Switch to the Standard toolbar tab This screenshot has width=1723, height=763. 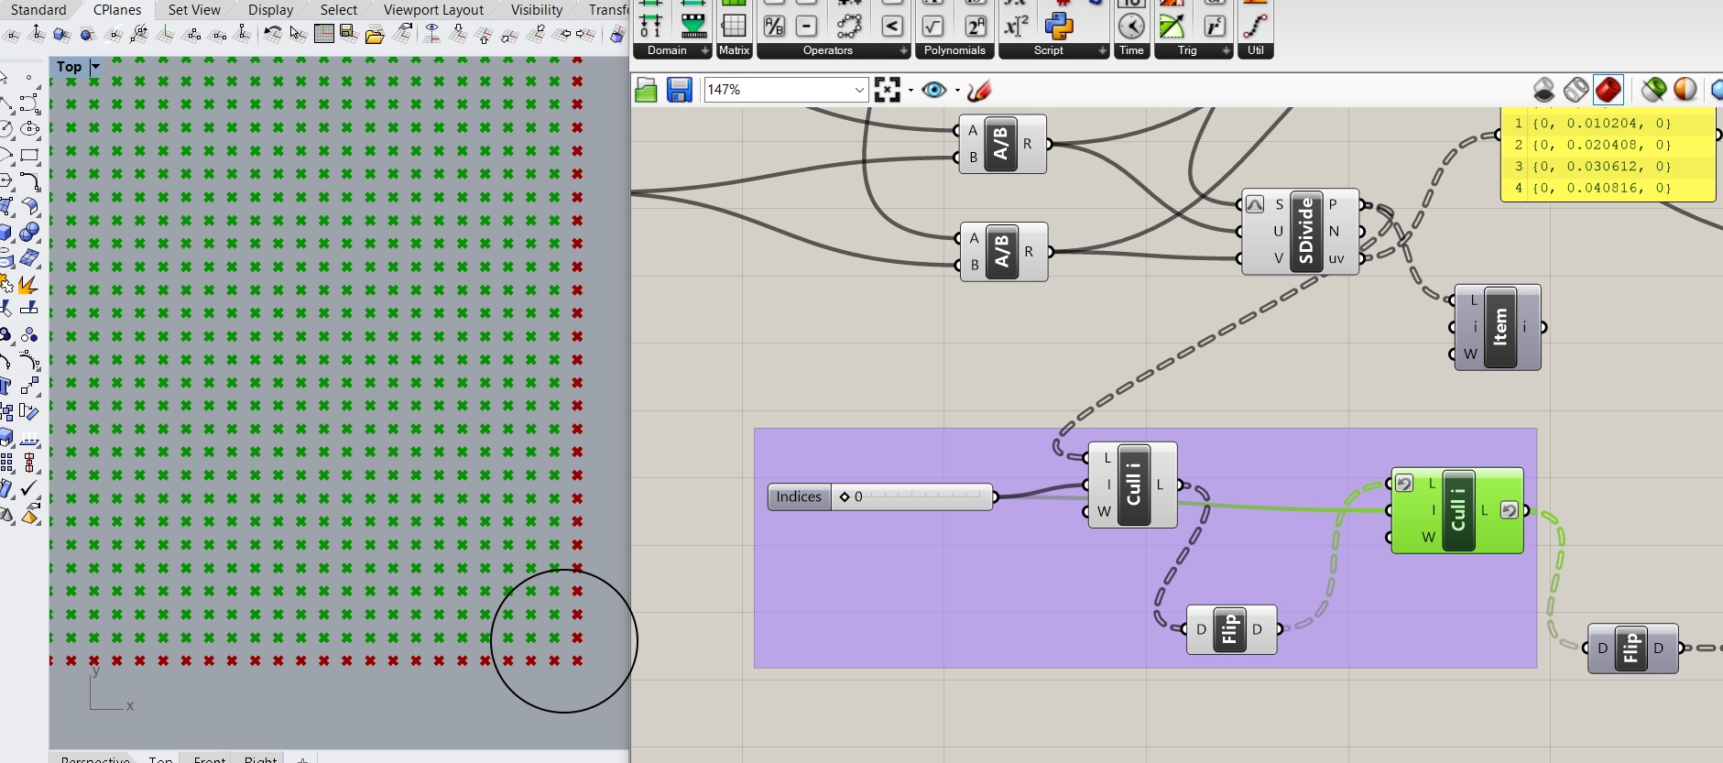(x=38, y=9)
